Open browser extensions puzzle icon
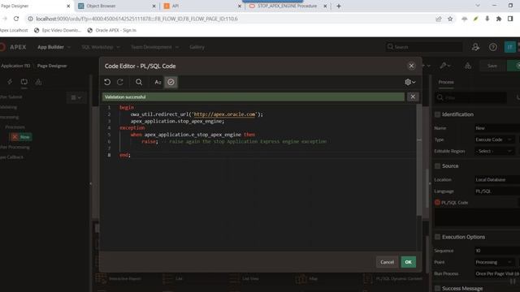This screenshot has height=292, width=520. point(498,19)
